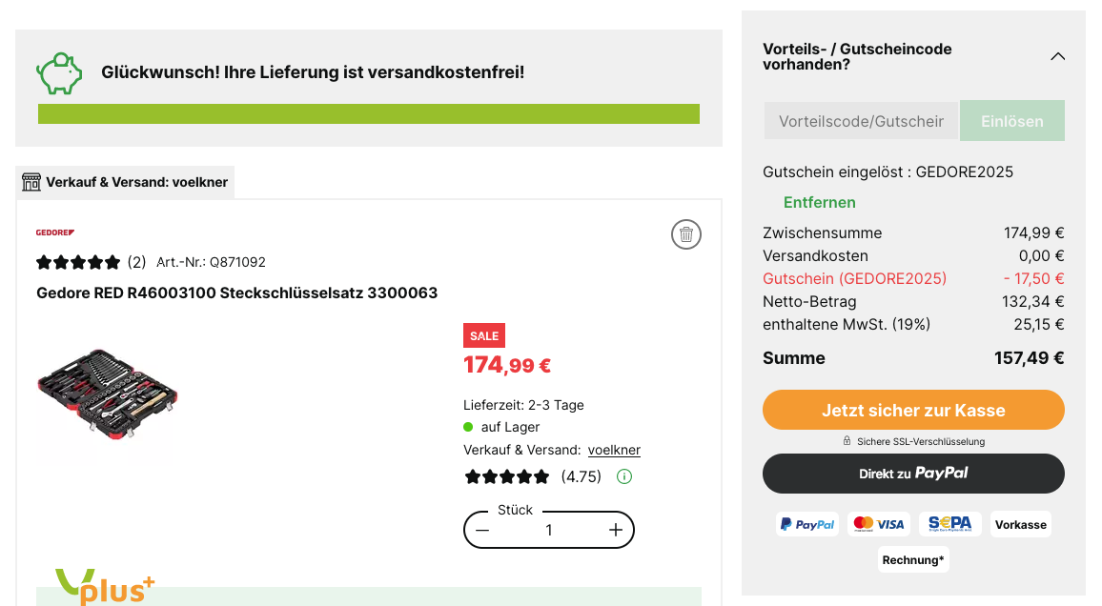
Task: Click the Gedore brand logo
Action: point(55,232)
